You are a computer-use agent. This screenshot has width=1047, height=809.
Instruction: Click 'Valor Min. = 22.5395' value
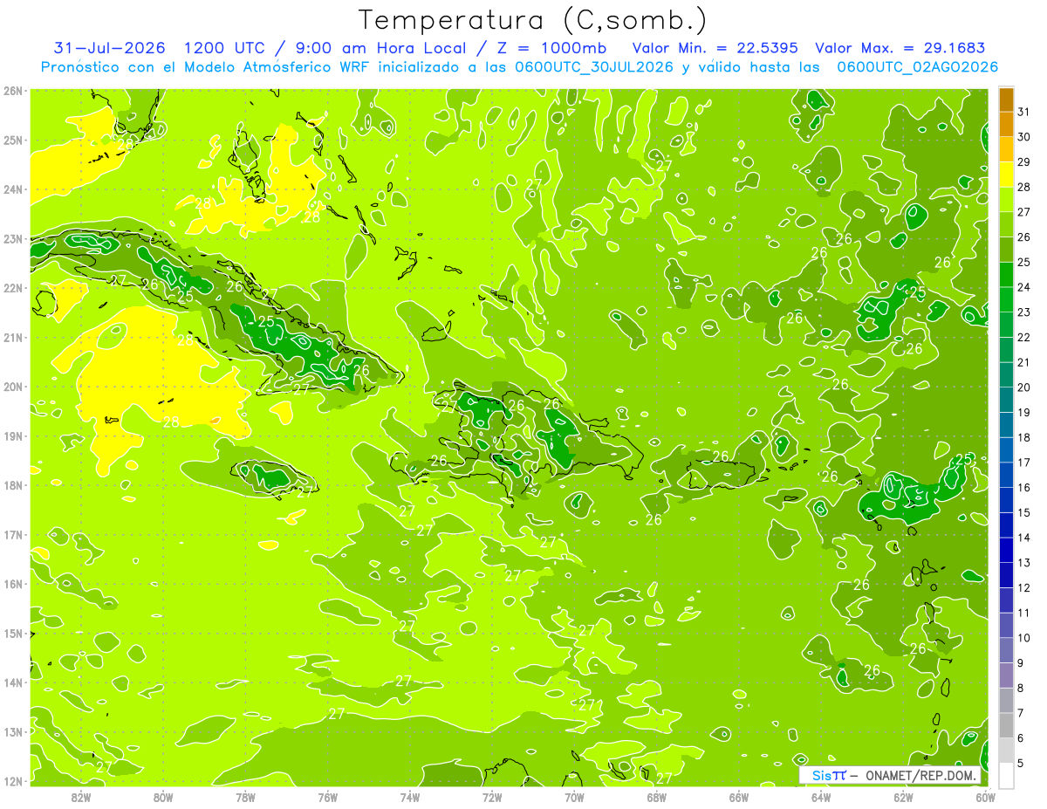click(715, 47)
